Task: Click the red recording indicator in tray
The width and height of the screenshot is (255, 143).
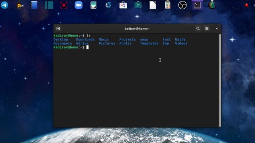Action: 247,5
